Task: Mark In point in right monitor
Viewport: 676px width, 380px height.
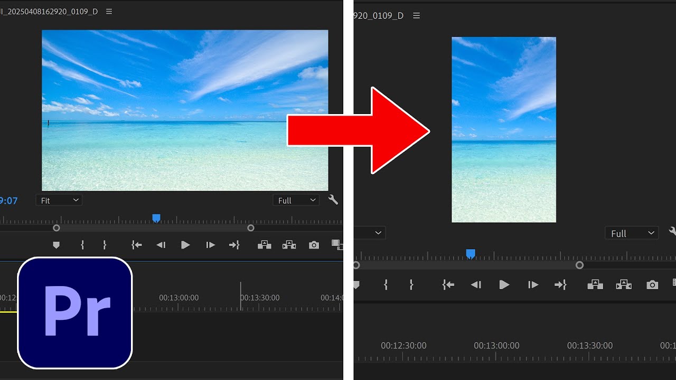Action: pyautogui.click(x=386, y=285)
